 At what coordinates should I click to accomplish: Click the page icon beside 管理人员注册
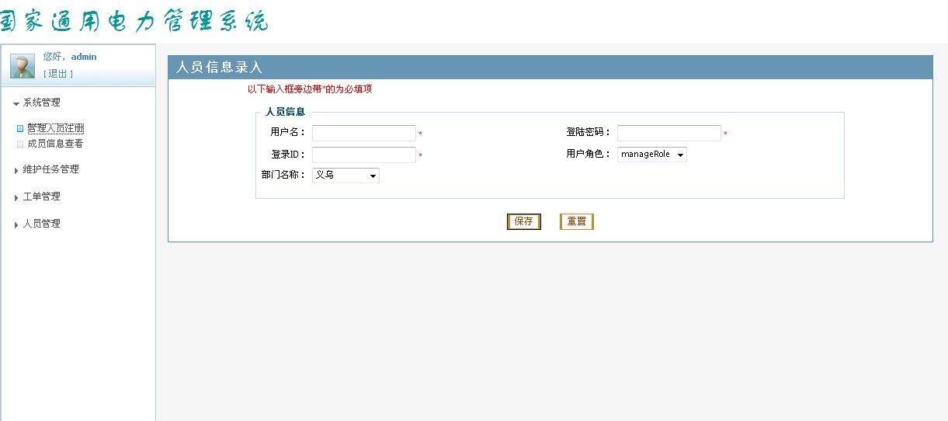(20, 129)
